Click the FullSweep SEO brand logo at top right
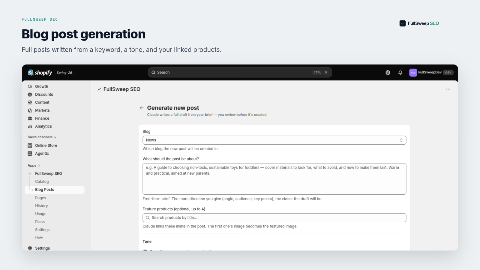 (x=419, y=23)
